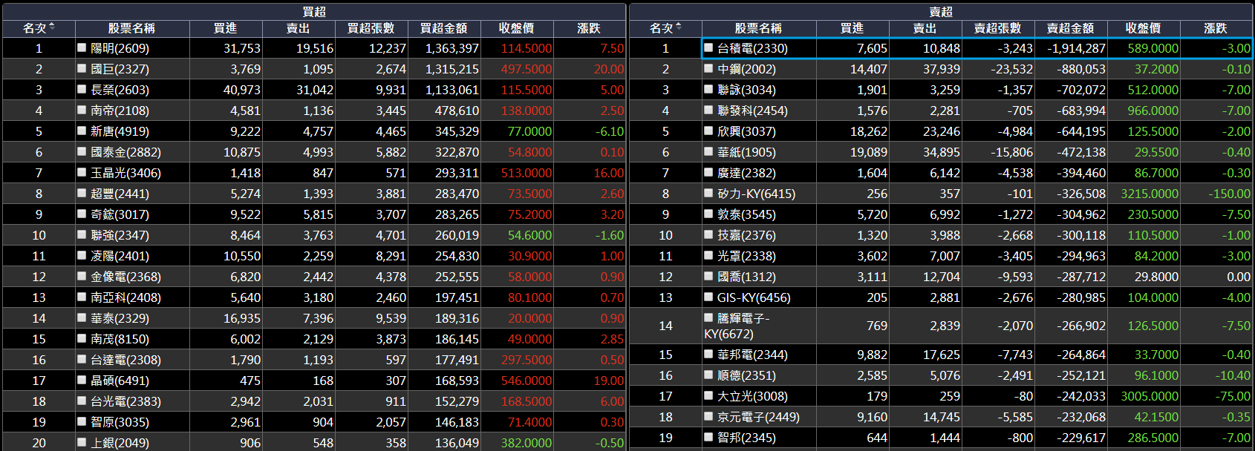Click 收盤價 header in the 賣超 table
The image size is (1255, 451).
coord(1143,28)
